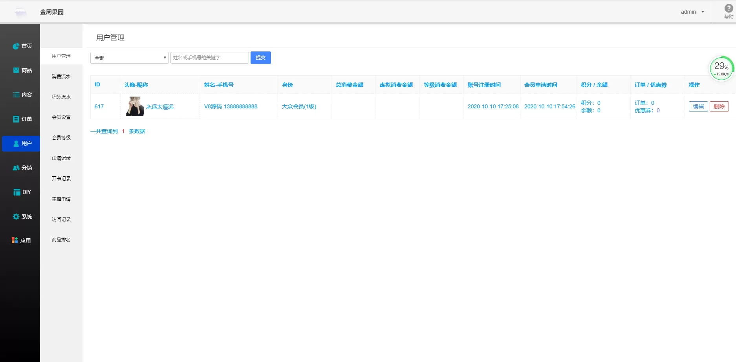Click red 删除 button for user 617
Image resolution: width=736 pixels, height=362 pixels.
click(719, 106)
